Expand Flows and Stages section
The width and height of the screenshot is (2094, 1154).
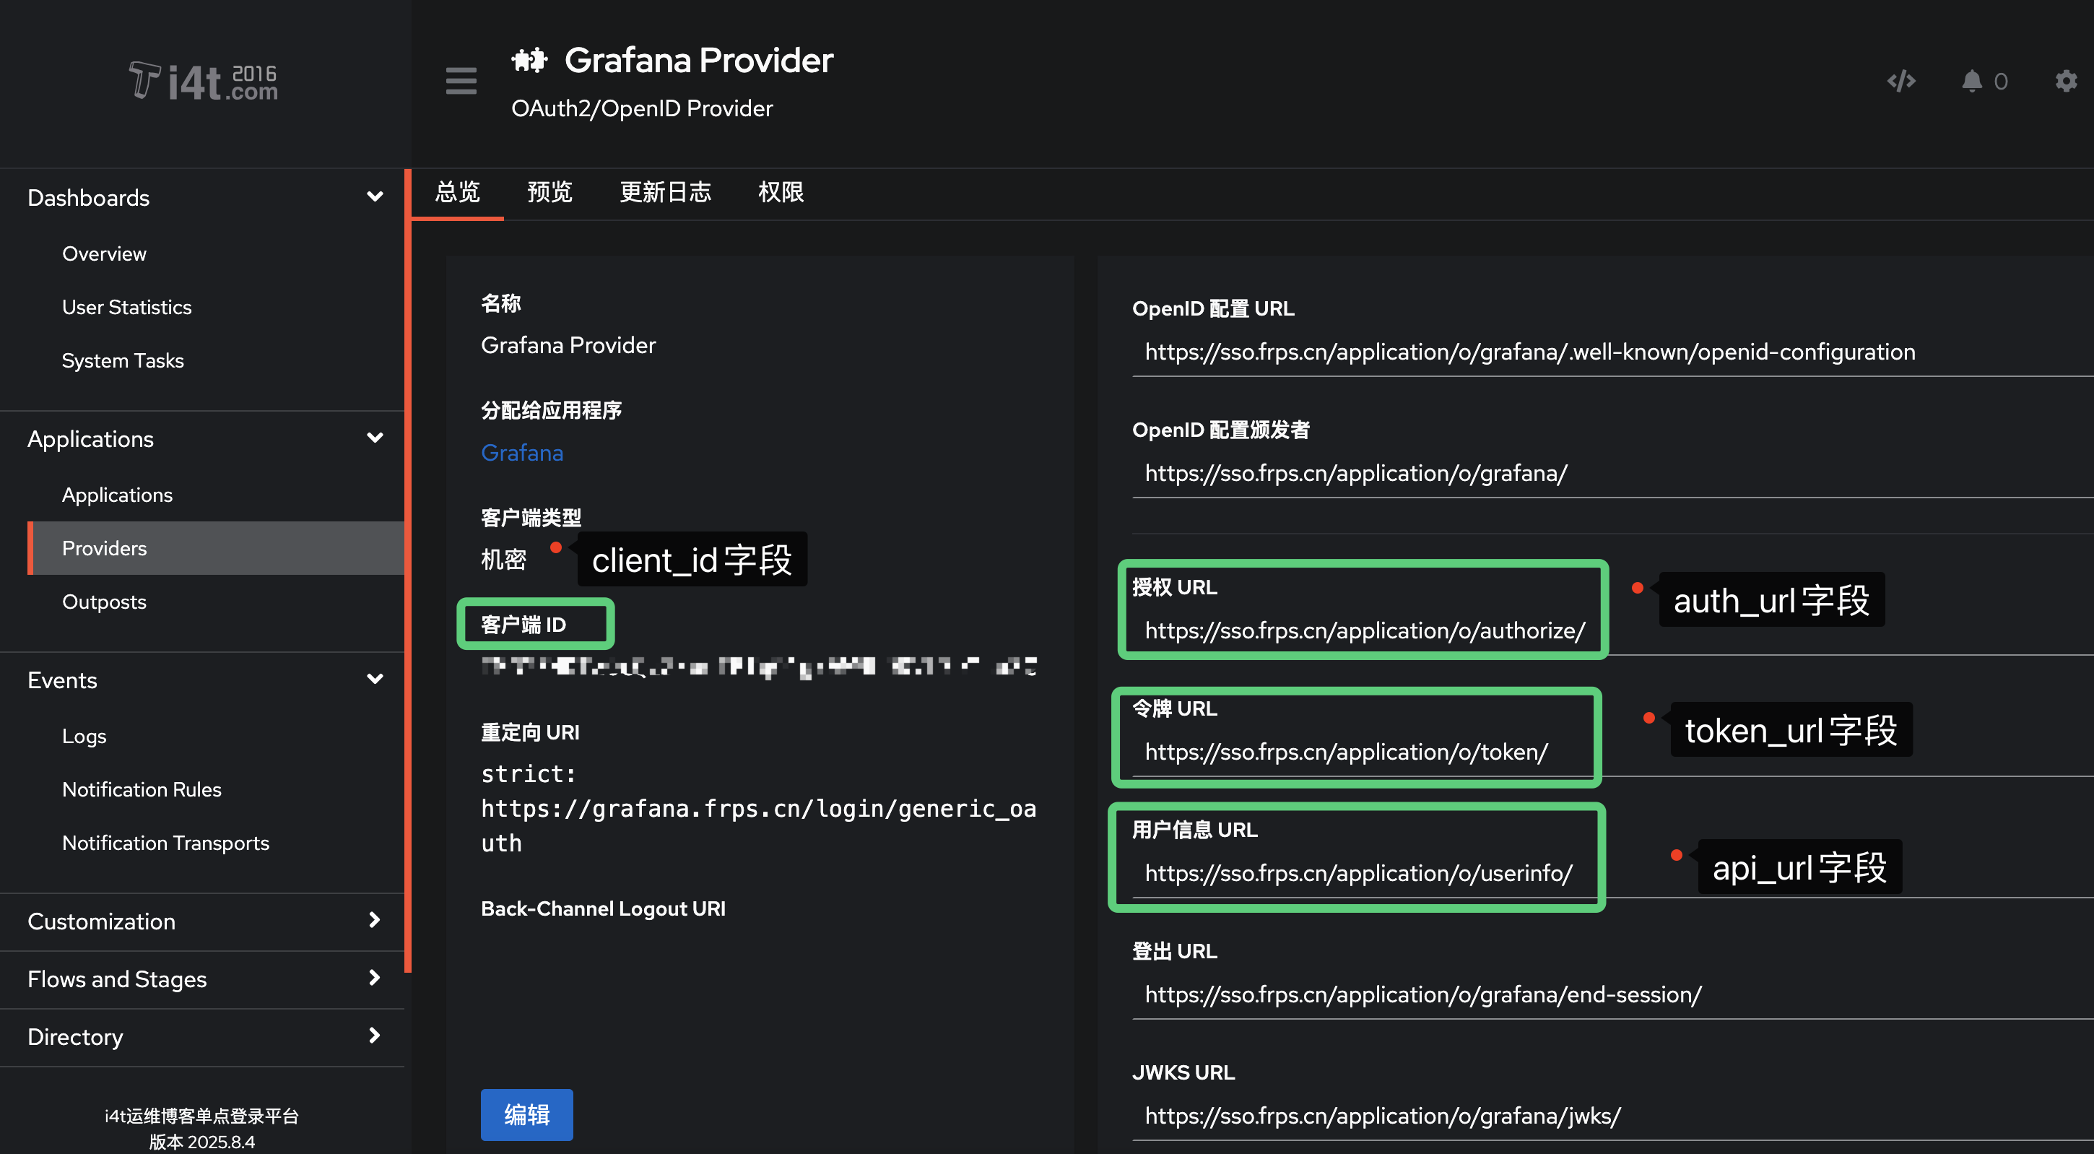point(374,979)
